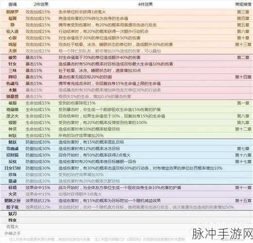The width and height of the screenshot is (253, 243).
Task: Click '暴击15%' in the 针女 row
Action: point(34,64)
